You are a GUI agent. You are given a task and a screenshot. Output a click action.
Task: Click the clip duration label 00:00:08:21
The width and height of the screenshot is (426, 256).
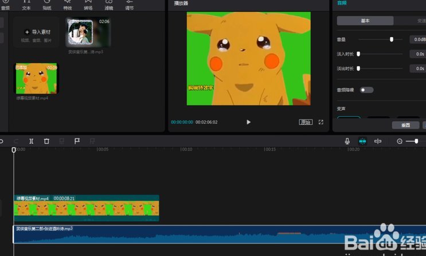tap(64, 199)
